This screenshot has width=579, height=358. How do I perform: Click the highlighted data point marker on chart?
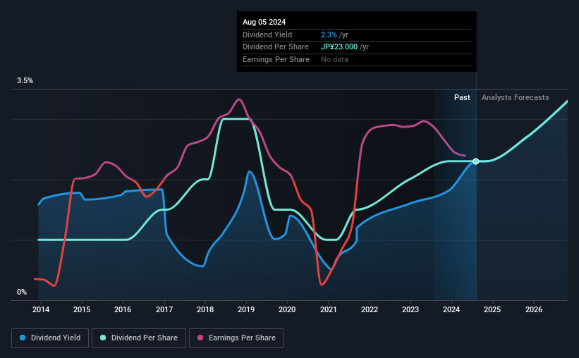[x=476, y=161]
